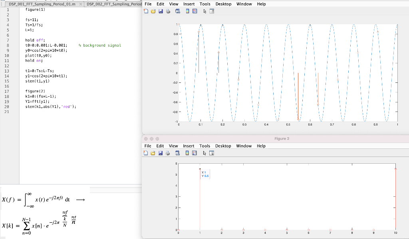Click Open File icon in Figure 1 toolbar
409x239 pixels.
[x=153, y=11]
